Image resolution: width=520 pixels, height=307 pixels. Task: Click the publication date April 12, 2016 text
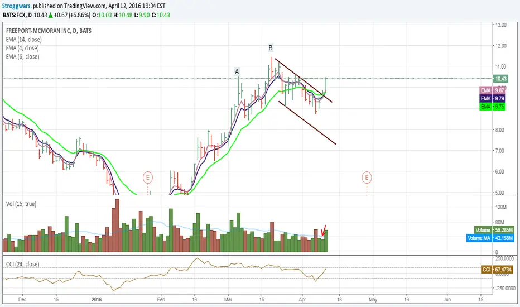[127, 6]
